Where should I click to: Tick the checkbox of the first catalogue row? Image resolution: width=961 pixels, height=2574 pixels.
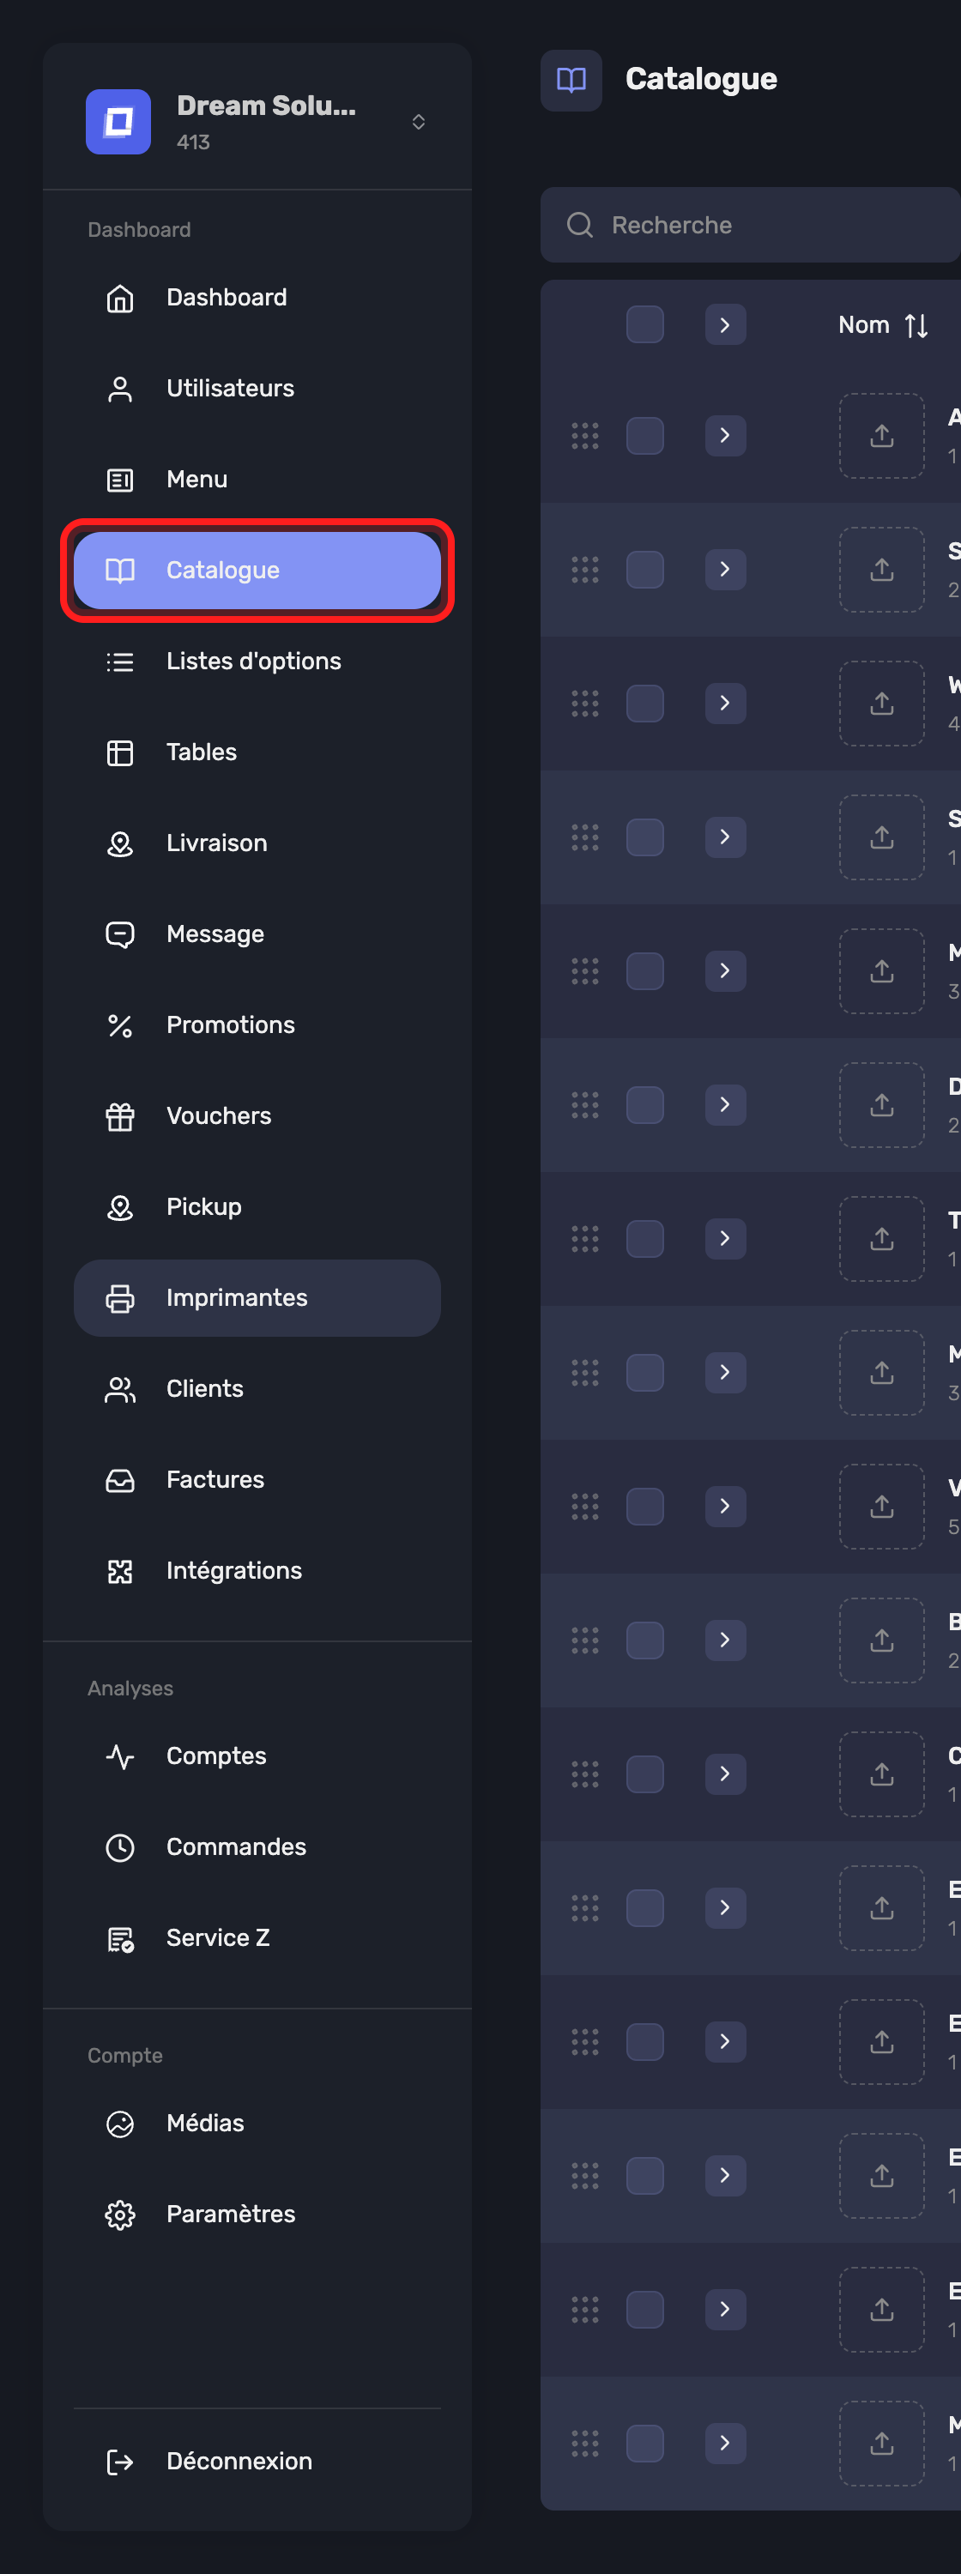[x=644, y=436]
